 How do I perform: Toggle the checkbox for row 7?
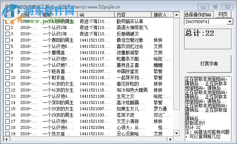(x=7, y=59)
